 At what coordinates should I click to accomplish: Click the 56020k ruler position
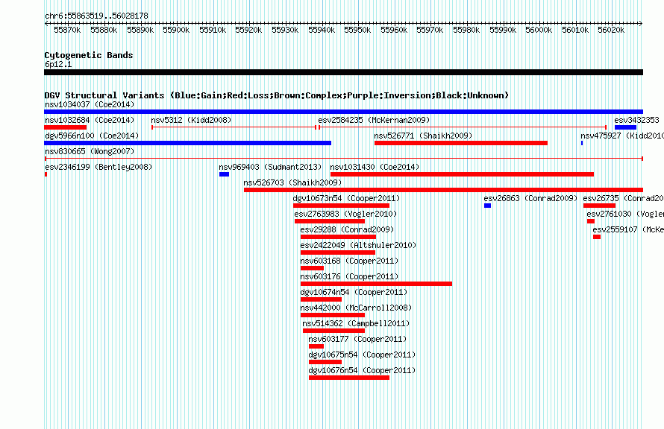click(611, 30)
